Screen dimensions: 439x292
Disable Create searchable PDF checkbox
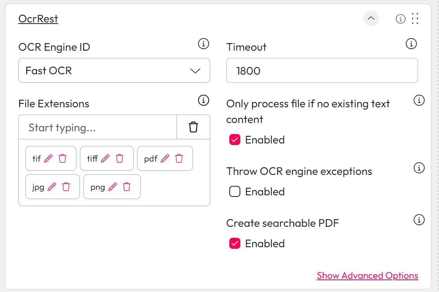click(234, 244)
